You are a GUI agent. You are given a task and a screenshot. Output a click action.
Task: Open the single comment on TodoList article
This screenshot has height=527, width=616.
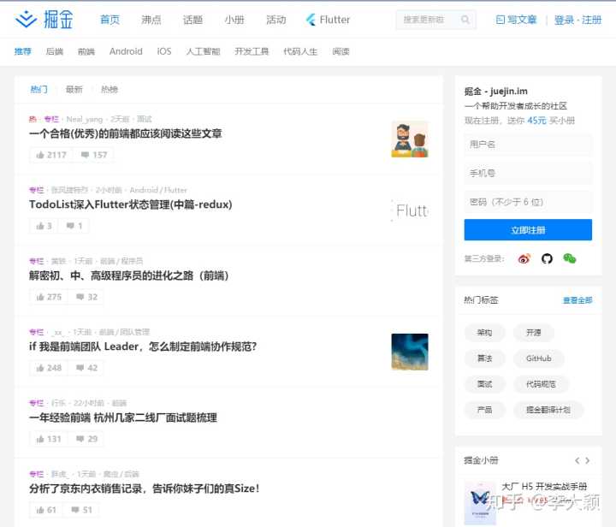click(74, 226)
